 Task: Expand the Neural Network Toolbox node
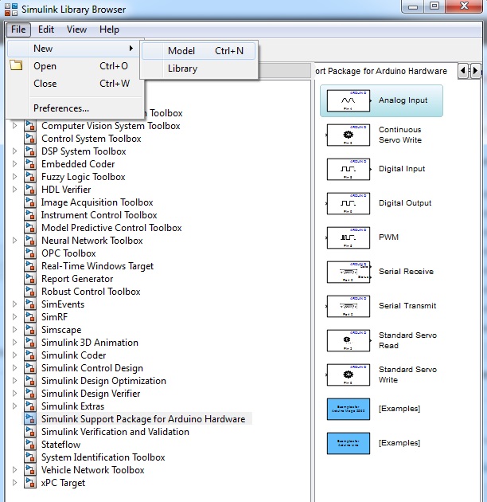coord(14,241)
